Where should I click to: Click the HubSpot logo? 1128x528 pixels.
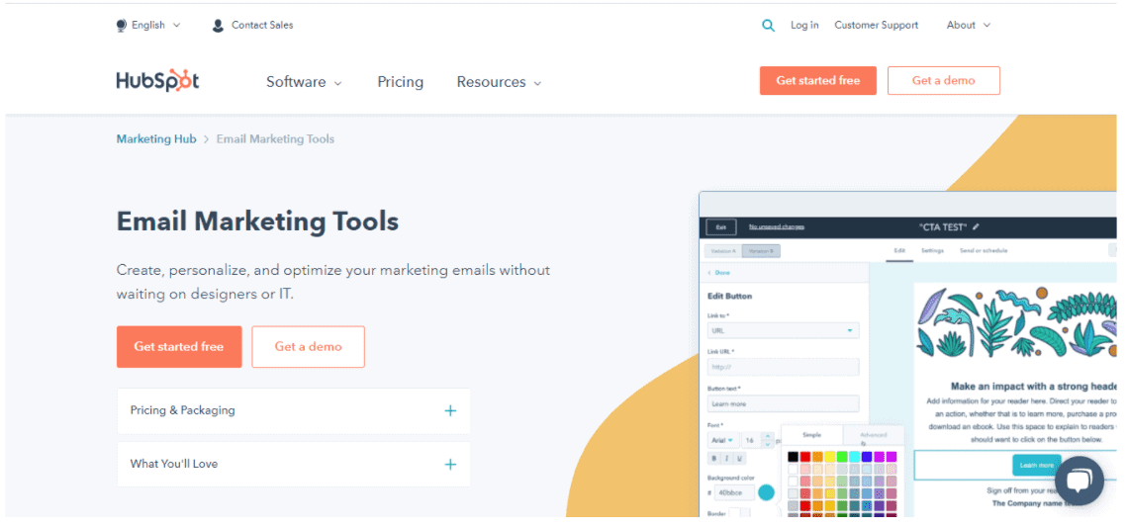pyautogui.click(x=157, y=81)
